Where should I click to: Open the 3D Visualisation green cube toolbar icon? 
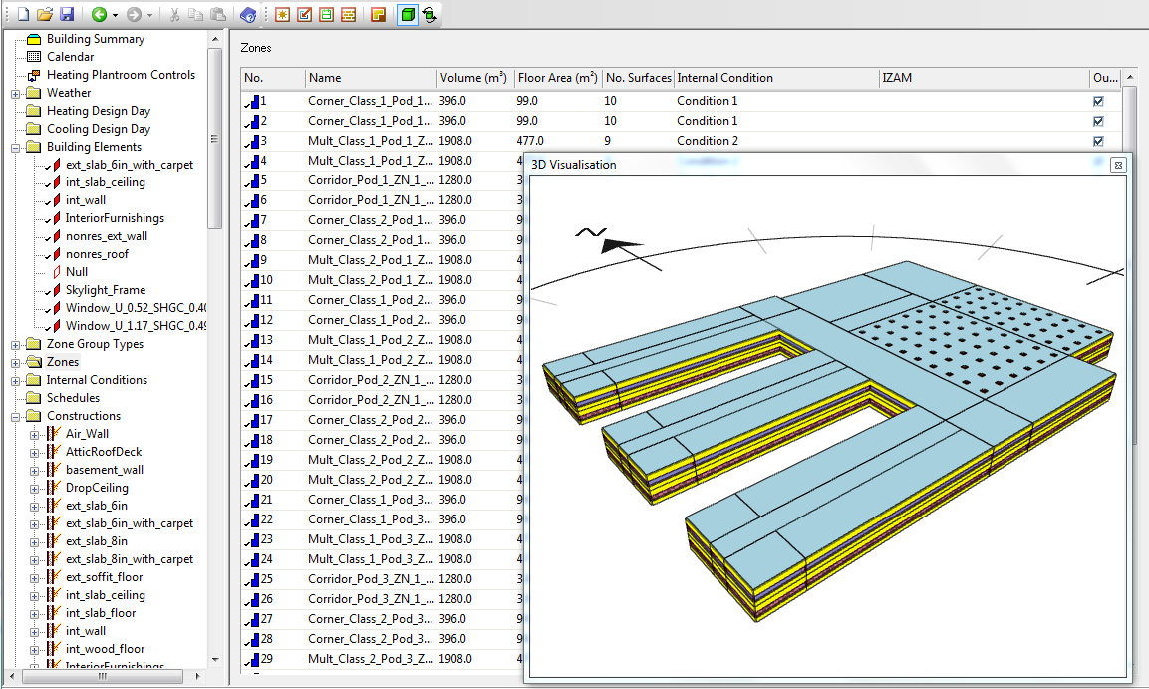coord(407,14)
